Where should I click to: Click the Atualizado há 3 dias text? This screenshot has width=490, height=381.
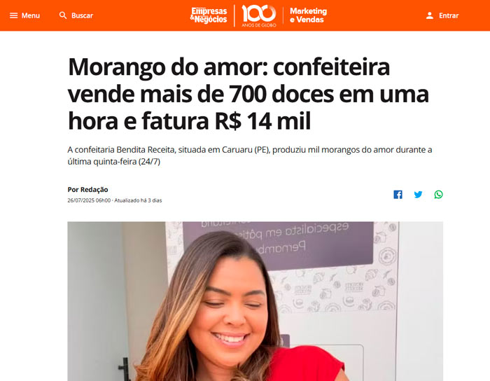click(138, 200)
